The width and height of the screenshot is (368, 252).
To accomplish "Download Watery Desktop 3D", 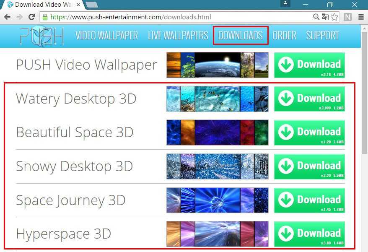I will 309,99.
